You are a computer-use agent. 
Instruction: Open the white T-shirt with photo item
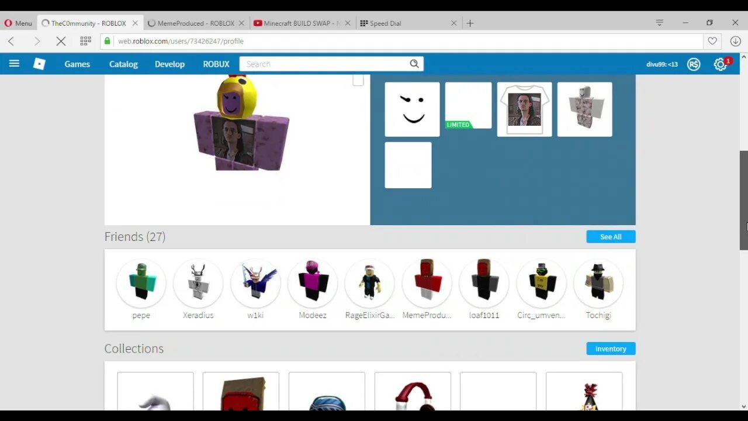point(524,109)
